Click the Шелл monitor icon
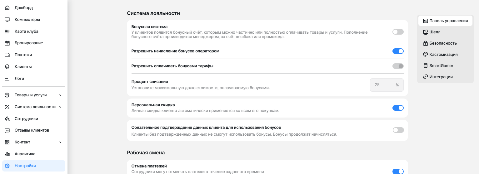 point(425,32)
